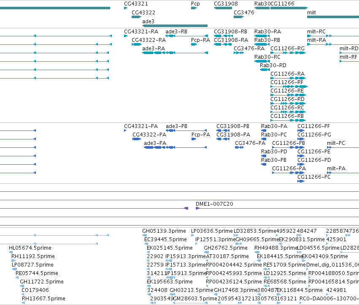Select the CG3476-RA transcript label
This screenshot has height=305, width=359.
[249, 49]
